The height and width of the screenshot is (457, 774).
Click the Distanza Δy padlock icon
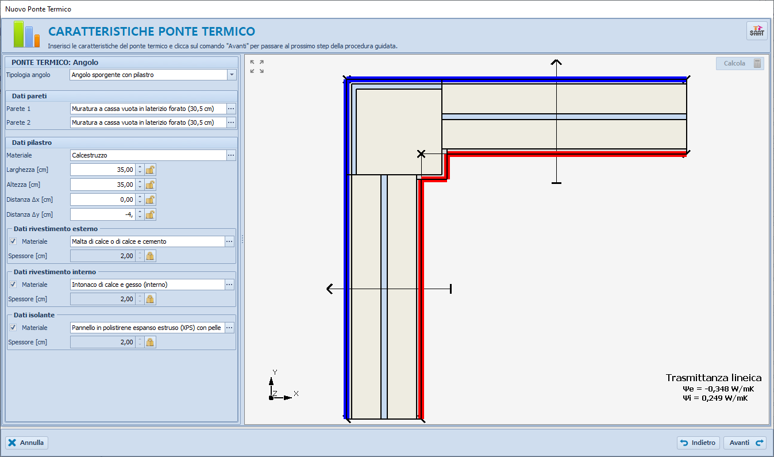pos(150,214)
